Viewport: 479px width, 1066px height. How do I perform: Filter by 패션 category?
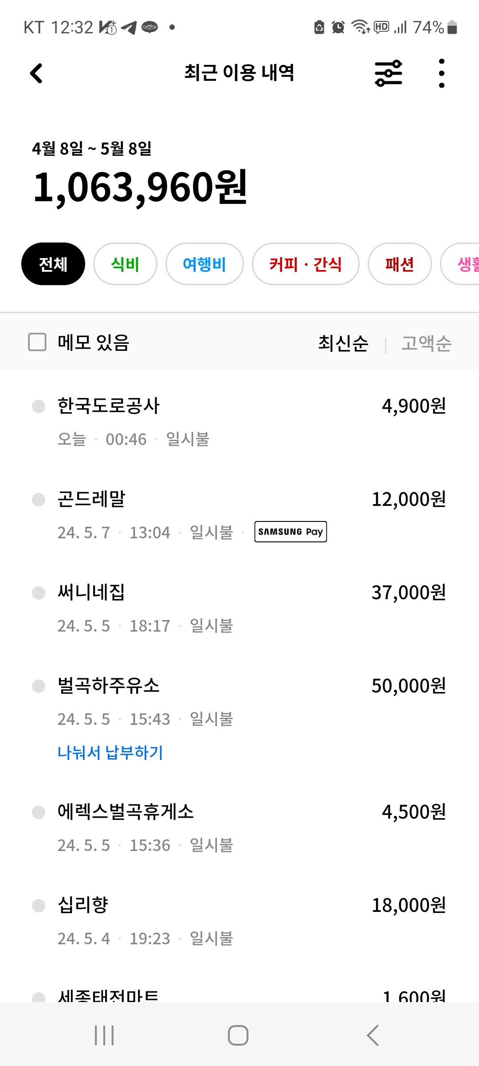[400, 264]
